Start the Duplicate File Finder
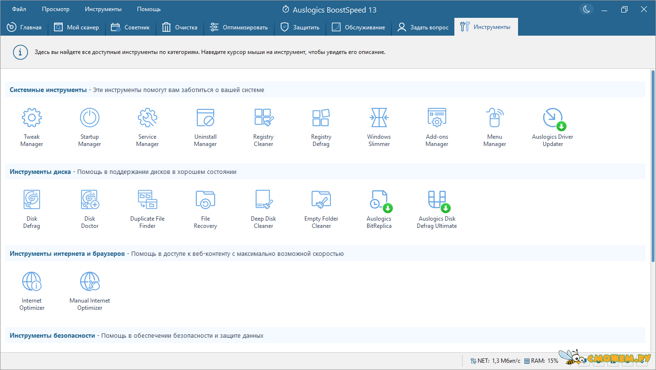 point(148,209)
